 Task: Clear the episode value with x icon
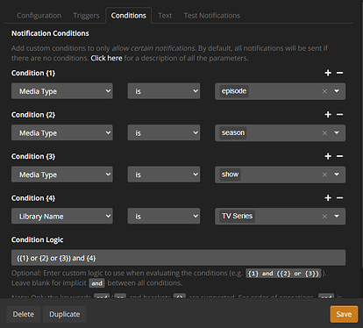click(x=324, y=91)
